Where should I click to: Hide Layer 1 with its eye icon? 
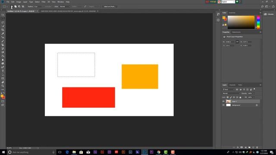(x=223, y=102)
